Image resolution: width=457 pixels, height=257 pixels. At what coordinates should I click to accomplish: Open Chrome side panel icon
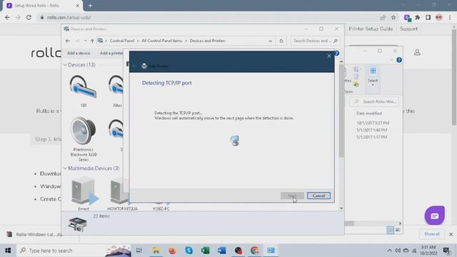[428, 17]
